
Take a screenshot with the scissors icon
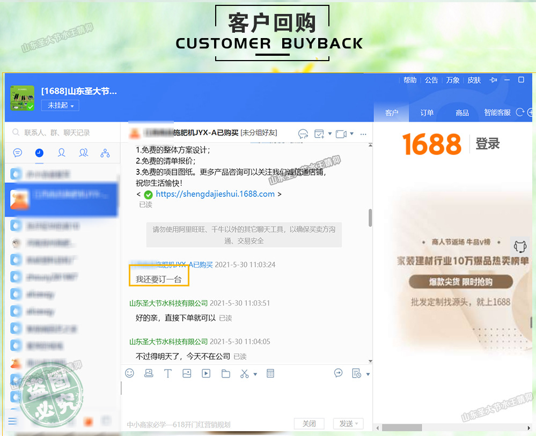pyautogui.click(x=245, y=373)
